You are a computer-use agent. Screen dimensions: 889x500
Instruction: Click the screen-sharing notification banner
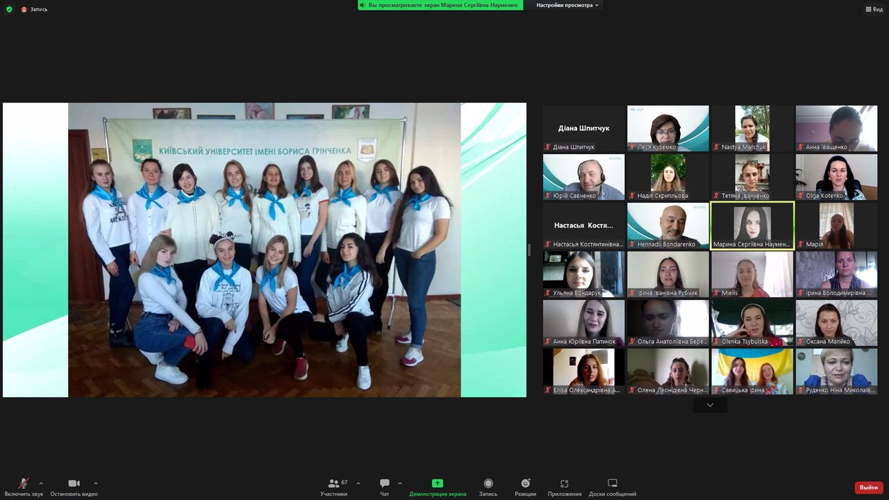[440, 5]
